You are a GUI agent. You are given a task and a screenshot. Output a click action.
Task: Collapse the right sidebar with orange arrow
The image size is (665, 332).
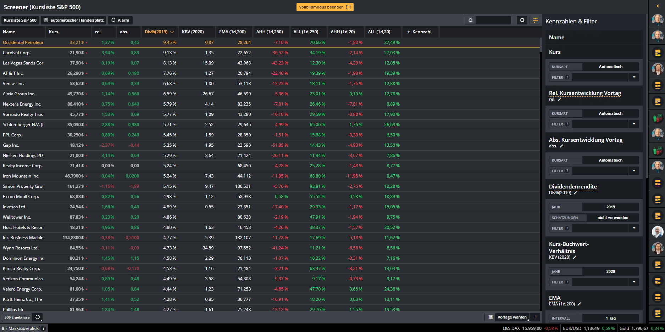(657, 6)
